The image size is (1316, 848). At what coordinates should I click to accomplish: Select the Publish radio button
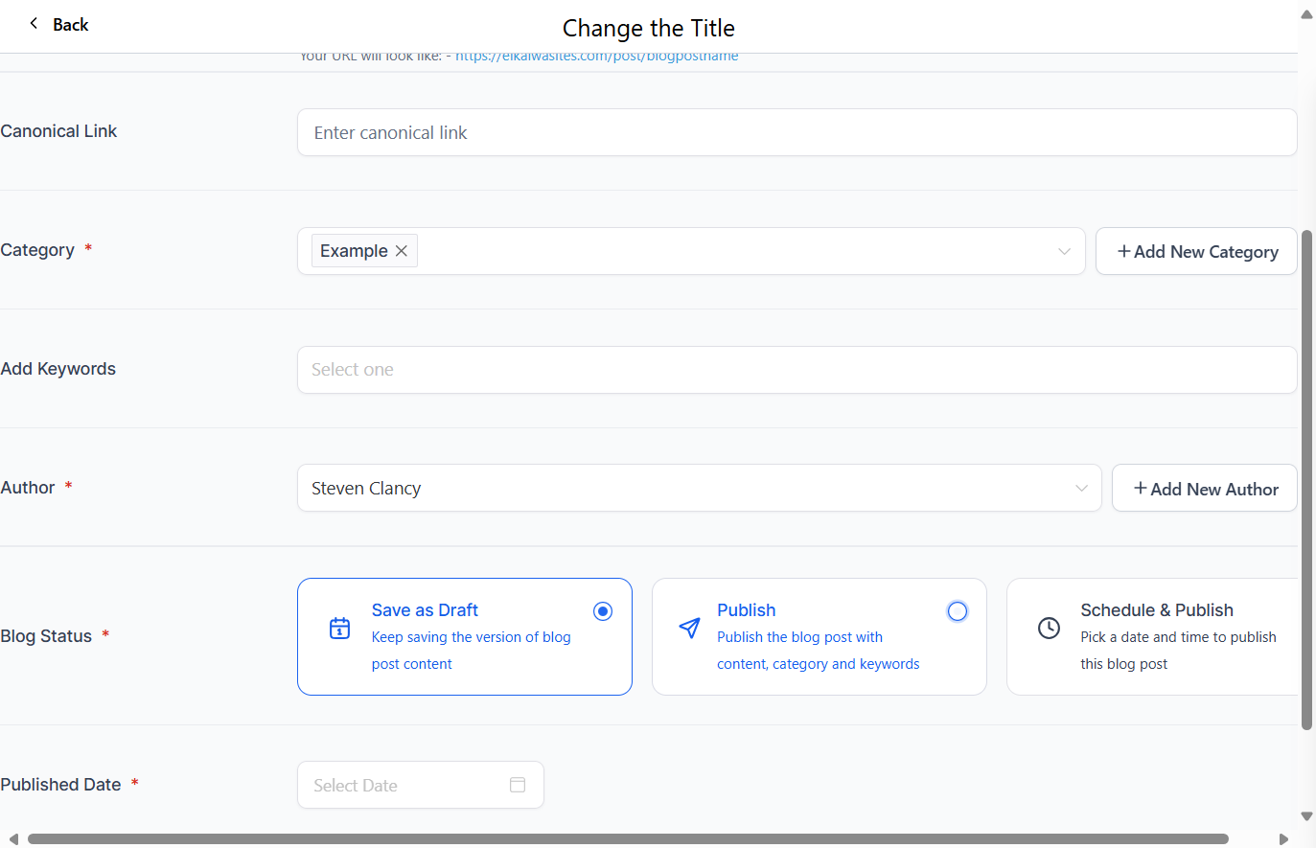(x=958, y=611)
